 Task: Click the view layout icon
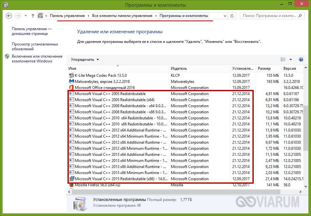click(x=283, y=60)
